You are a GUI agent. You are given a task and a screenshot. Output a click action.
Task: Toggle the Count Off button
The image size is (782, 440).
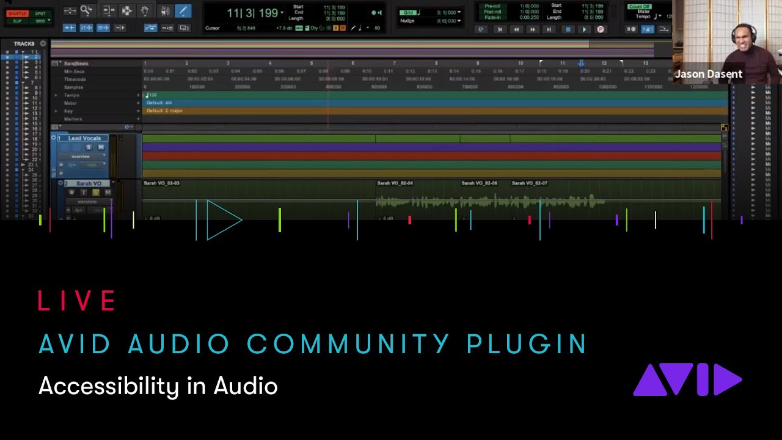pyautogui.click(x=639, y=7)
